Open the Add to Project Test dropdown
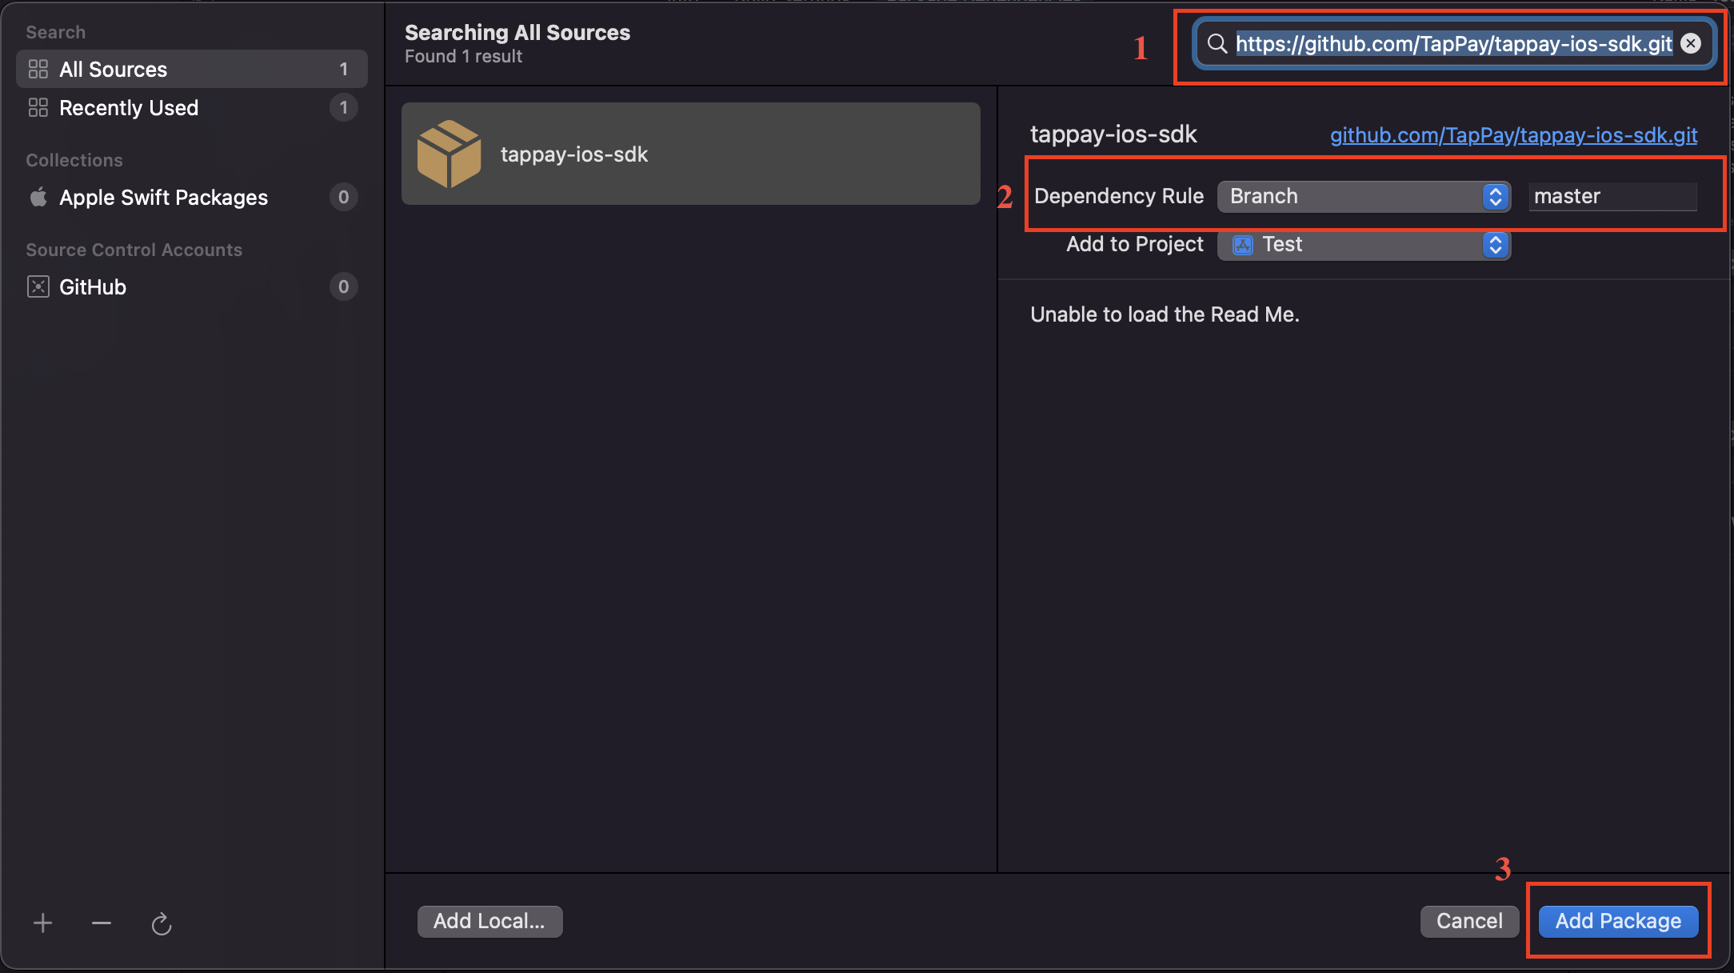Screen dimensions: 1734x973 coord(1363,244)
